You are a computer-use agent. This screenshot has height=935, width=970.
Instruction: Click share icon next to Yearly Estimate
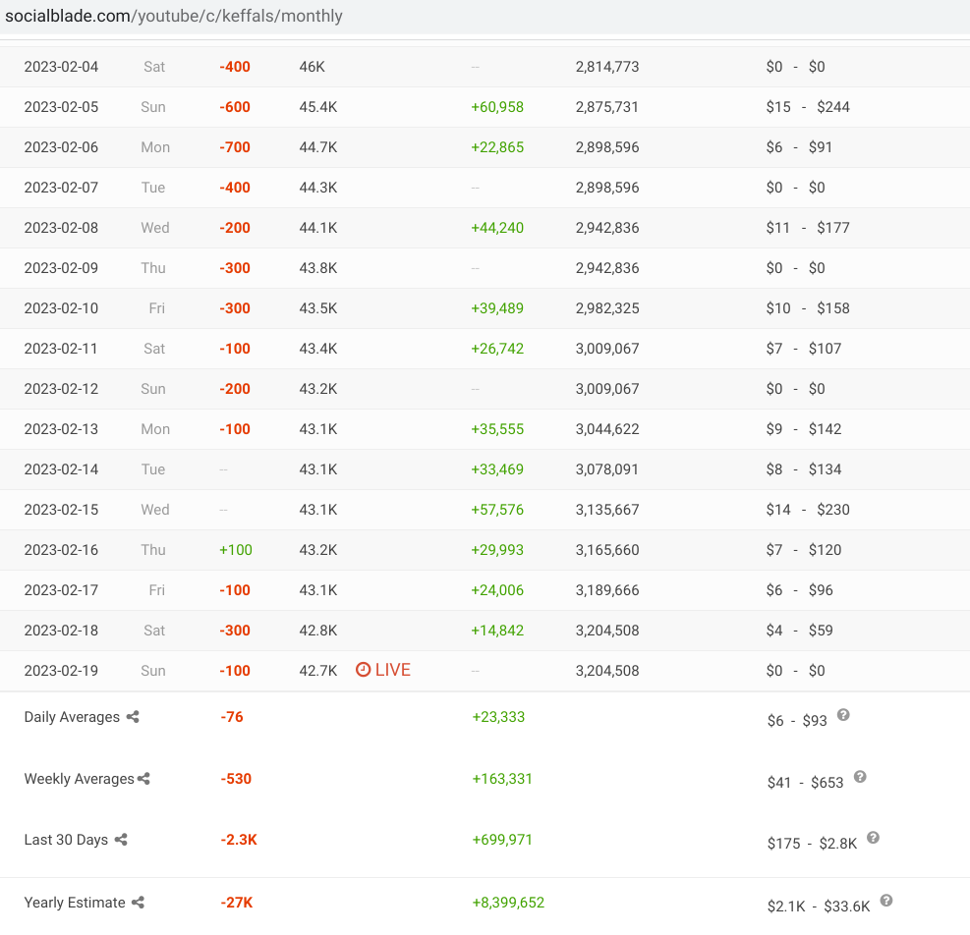138,903
